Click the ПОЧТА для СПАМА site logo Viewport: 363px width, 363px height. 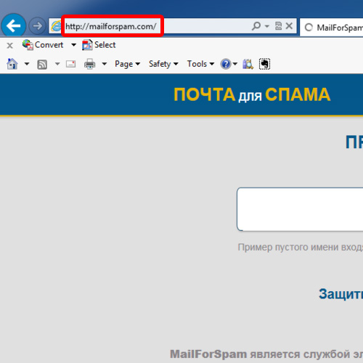click(252, 94)
